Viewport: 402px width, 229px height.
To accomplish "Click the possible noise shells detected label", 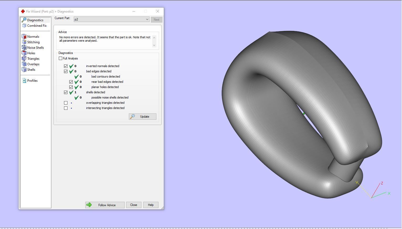I will tap(110, 97).
